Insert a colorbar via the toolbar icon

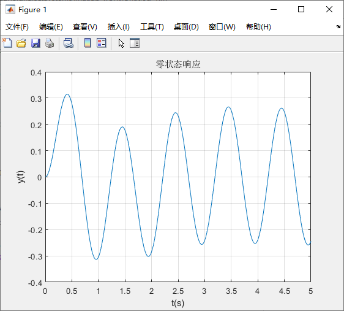click(x=88, y=43)
